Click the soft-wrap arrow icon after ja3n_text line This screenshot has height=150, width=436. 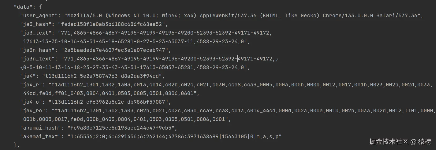tap(277, 59)
